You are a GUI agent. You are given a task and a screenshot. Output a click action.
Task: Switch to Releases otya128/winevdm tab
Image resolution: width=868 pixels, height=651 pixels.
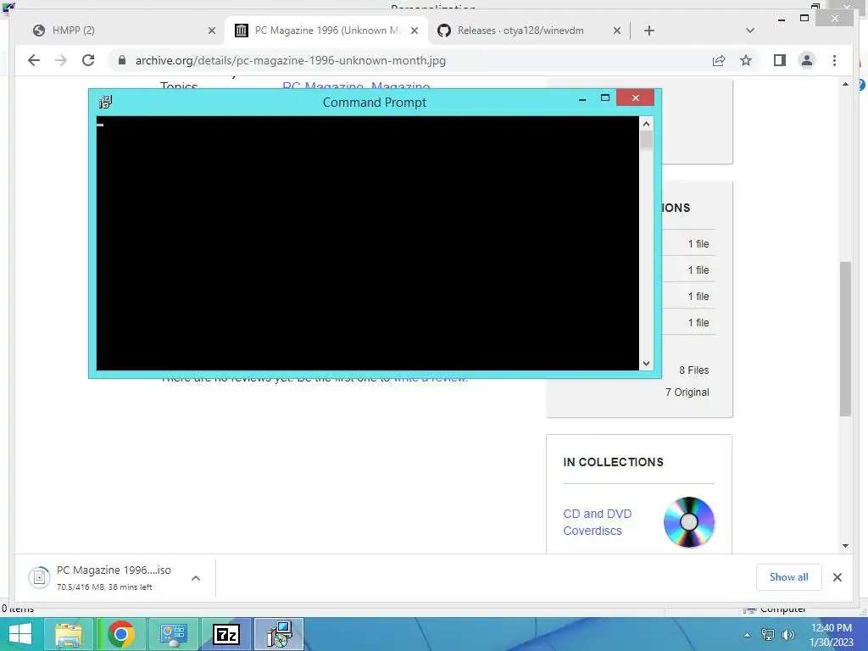[531, 31]
